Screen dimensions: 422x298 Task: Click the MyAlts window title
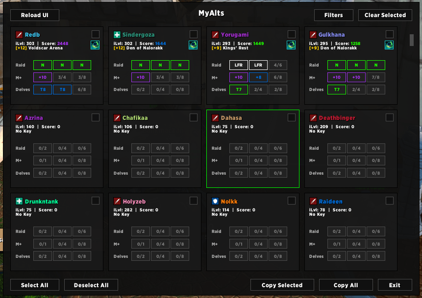click(211, 13)
